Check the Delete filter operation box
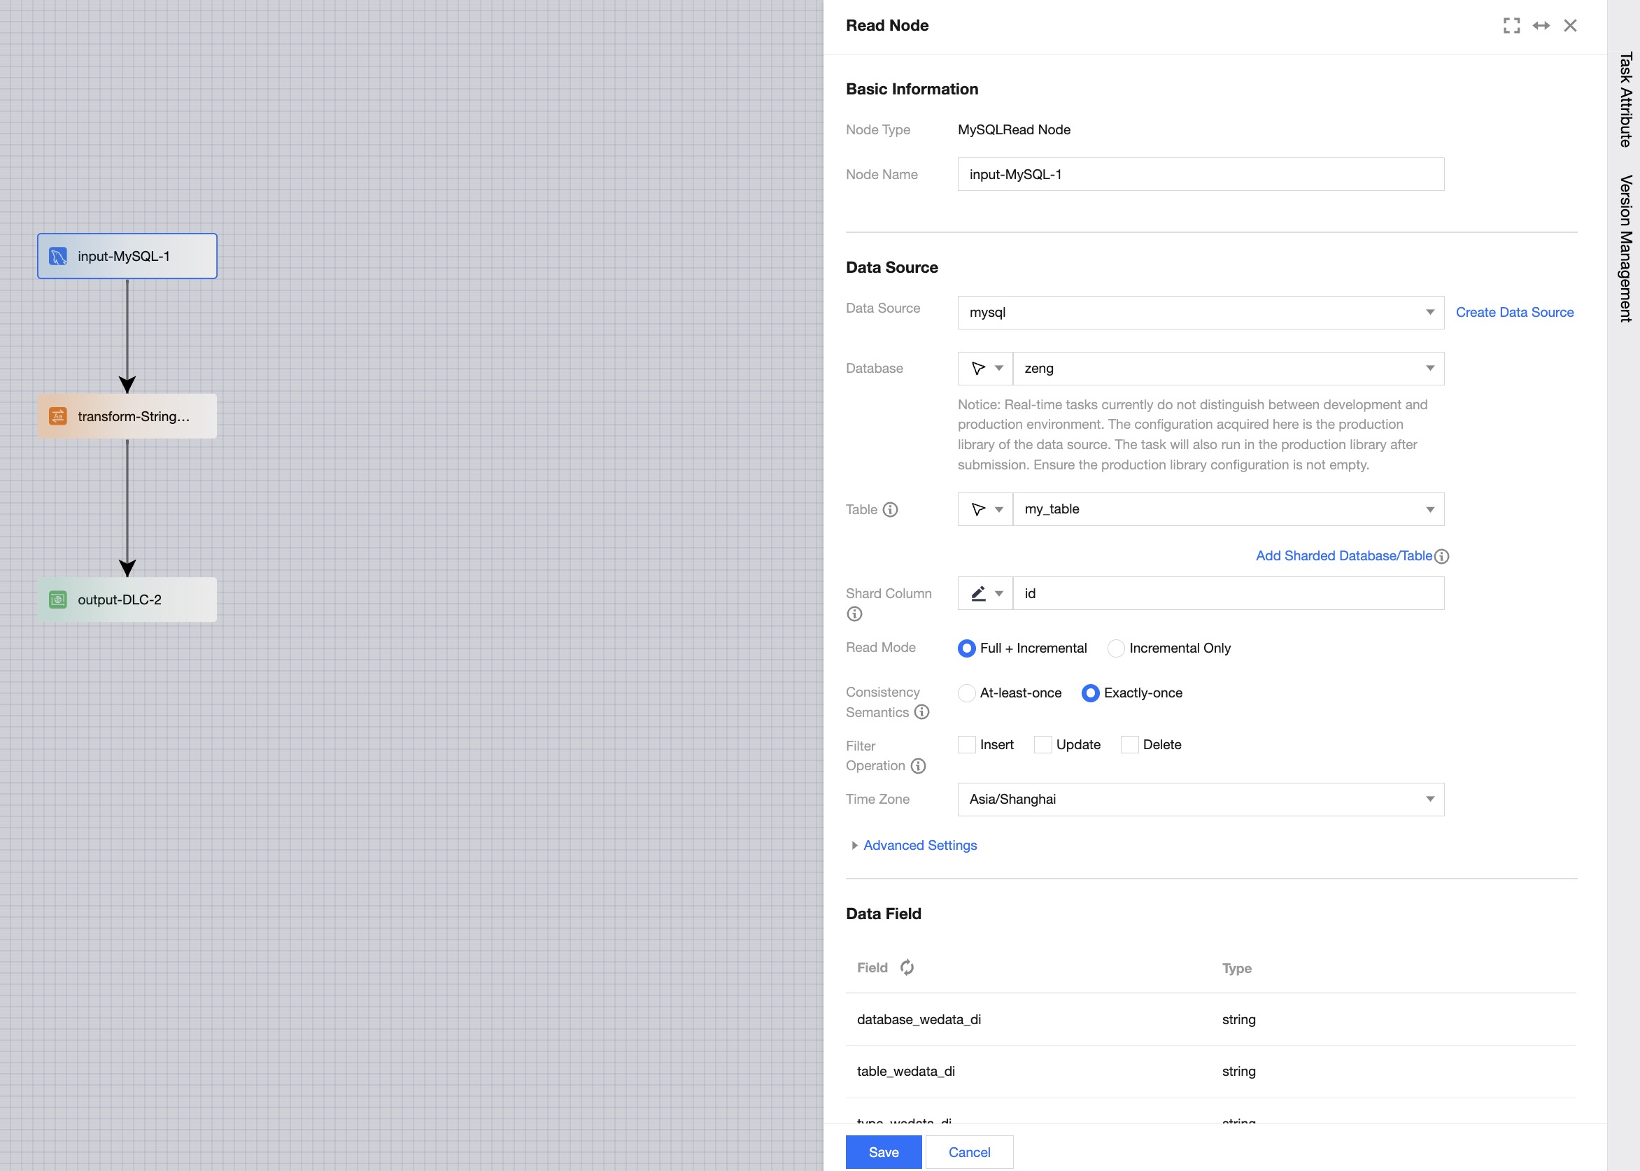1640x1171 pixels. tap(1129, 744)
